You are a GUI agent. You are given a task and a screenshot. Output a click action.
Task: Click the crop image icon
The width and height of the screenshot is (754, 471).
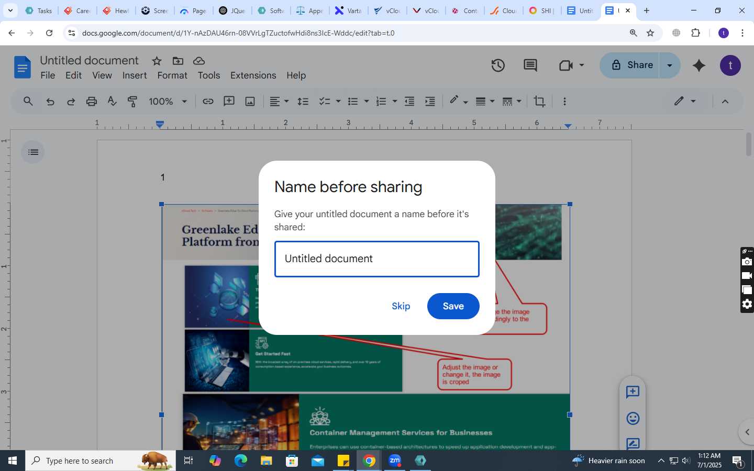539,102
